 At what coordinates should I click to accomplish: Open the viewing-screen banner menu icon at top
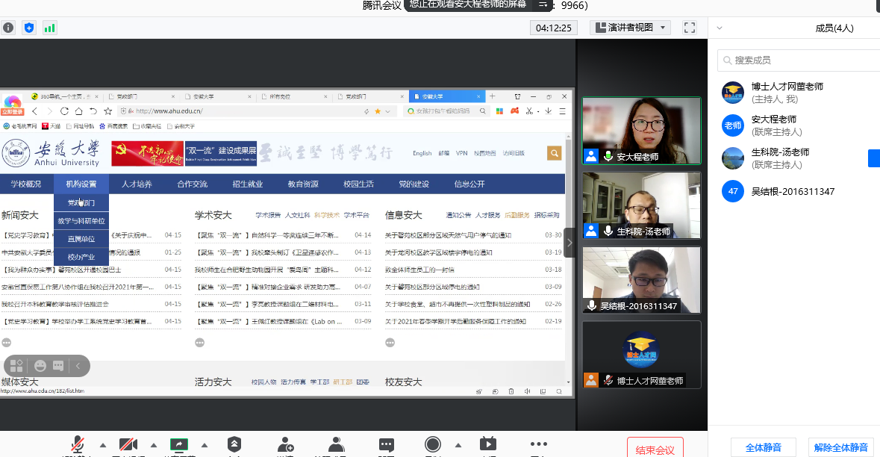(543, 4)
